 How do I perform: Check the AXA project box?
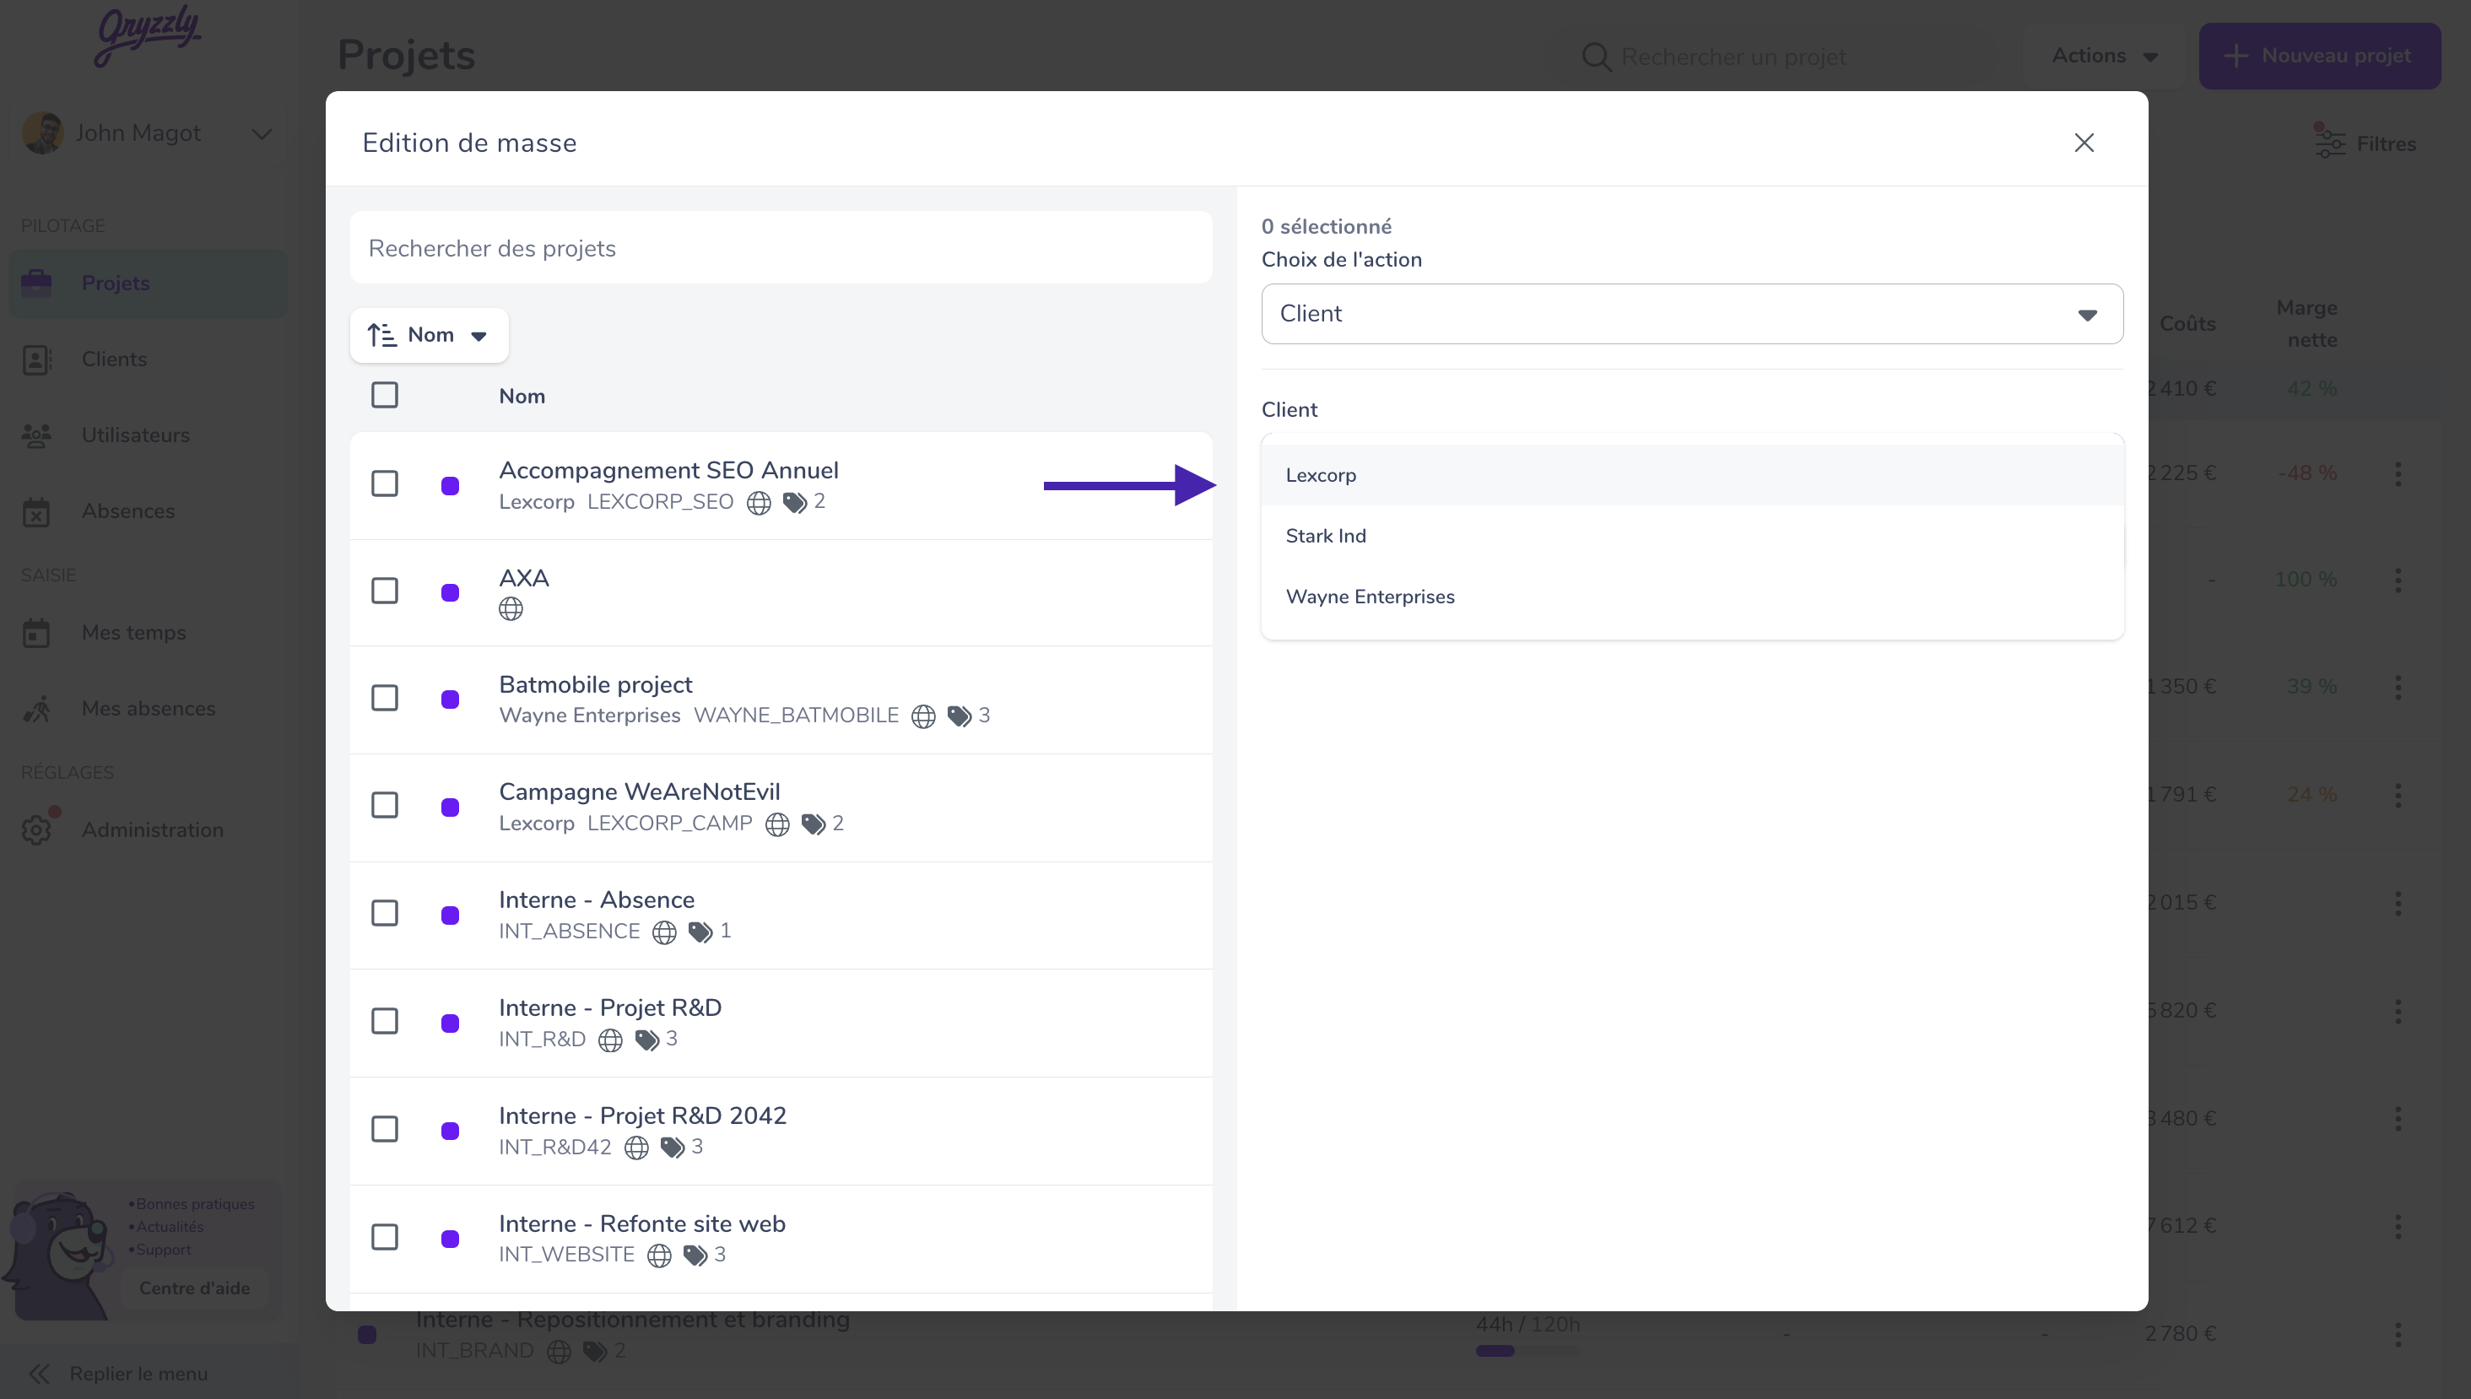[x=384, y=590]
